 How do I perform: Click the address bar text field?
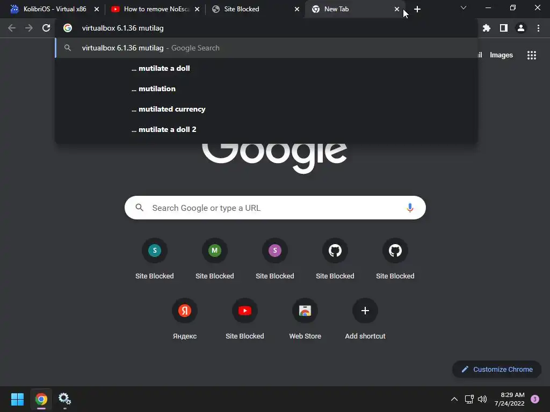(266, 28)
